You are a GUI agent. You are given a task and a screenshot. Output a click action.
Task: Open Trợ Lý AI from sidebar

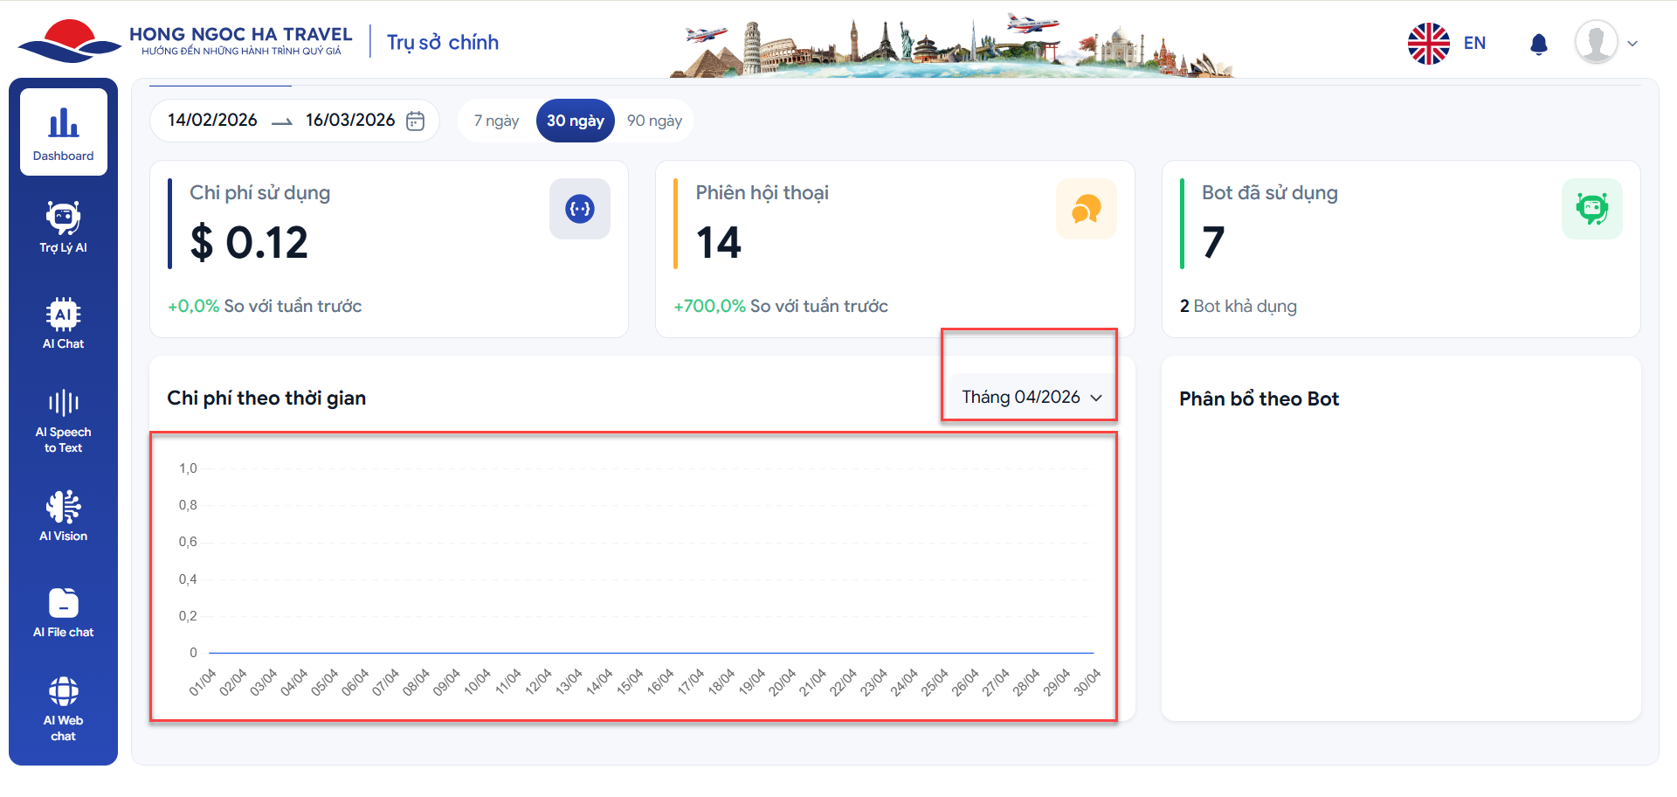pos(63,227)
